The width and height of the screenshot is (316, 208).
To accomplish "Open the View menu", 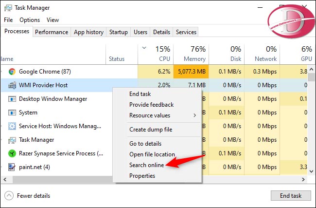I will [x=53, y=20].
